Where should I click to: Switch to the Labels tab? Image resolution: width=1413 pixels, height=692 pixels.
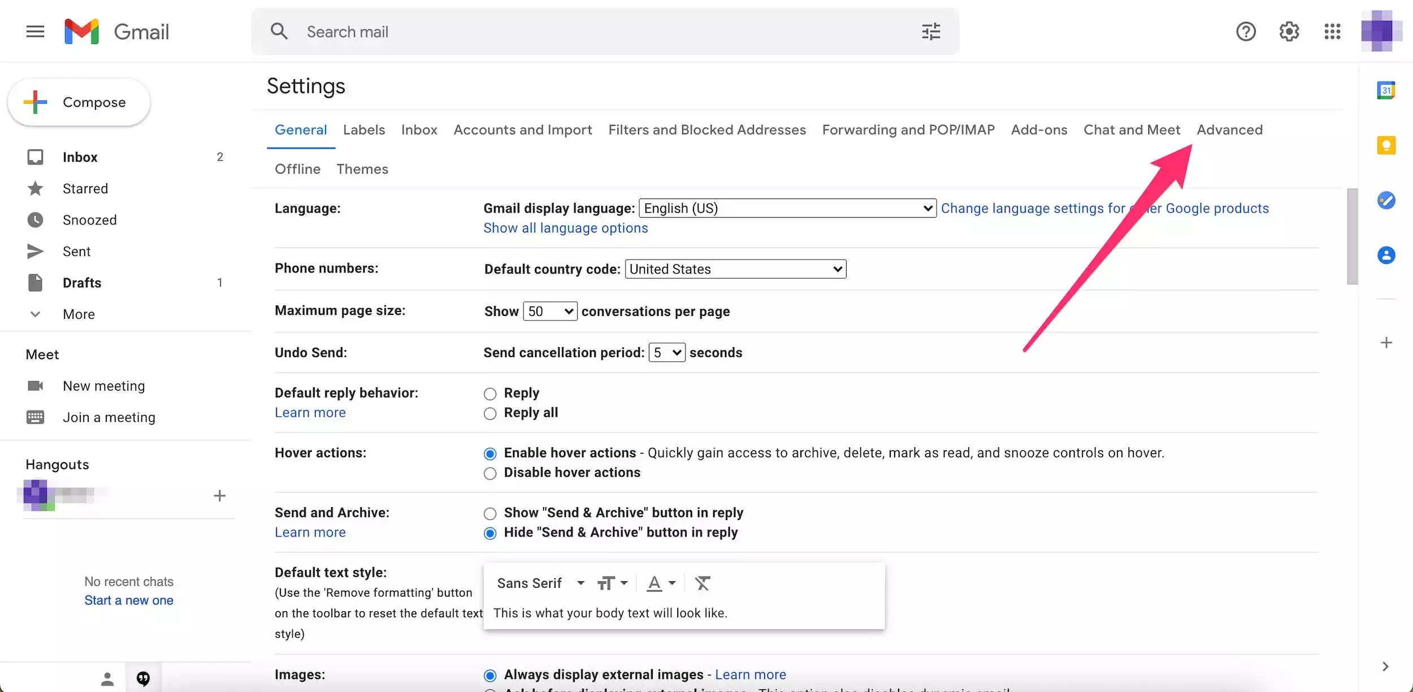click(364, 130)
